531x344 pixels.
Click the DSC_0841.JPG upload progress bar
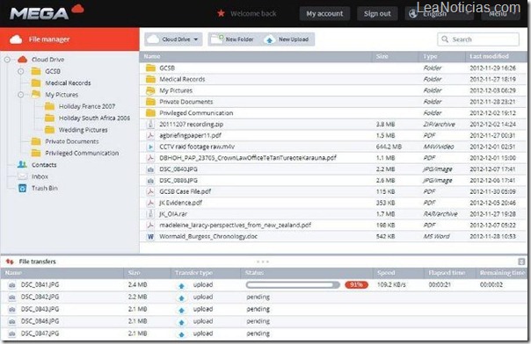[x=293, y=285]
